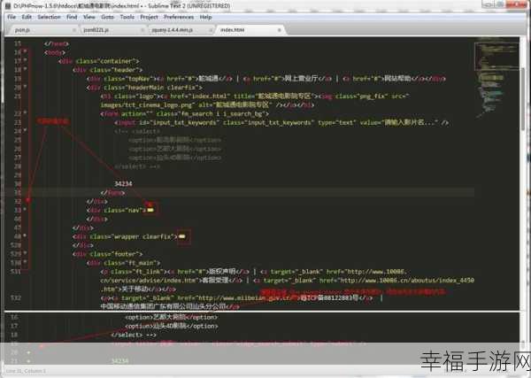Viewport: 531px width, 378px height.
Task: Expand the nav div fold arrow at line 33
Action: [x=26, y=210]
